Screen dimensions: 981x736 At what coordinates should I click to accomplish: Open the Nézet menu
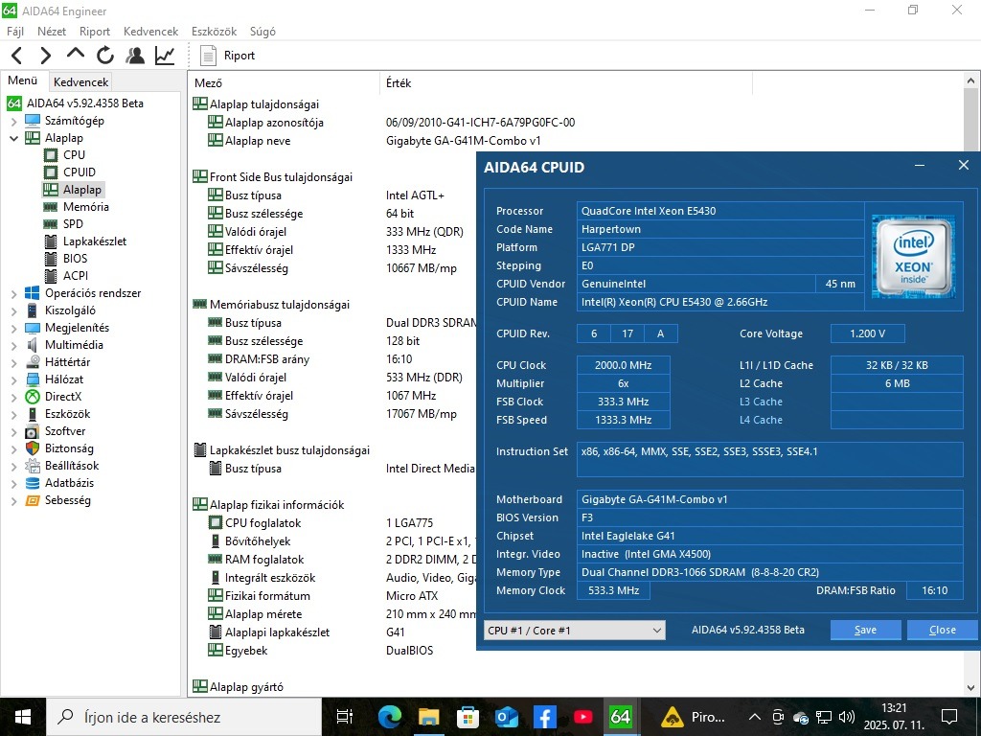pos(52,32)
